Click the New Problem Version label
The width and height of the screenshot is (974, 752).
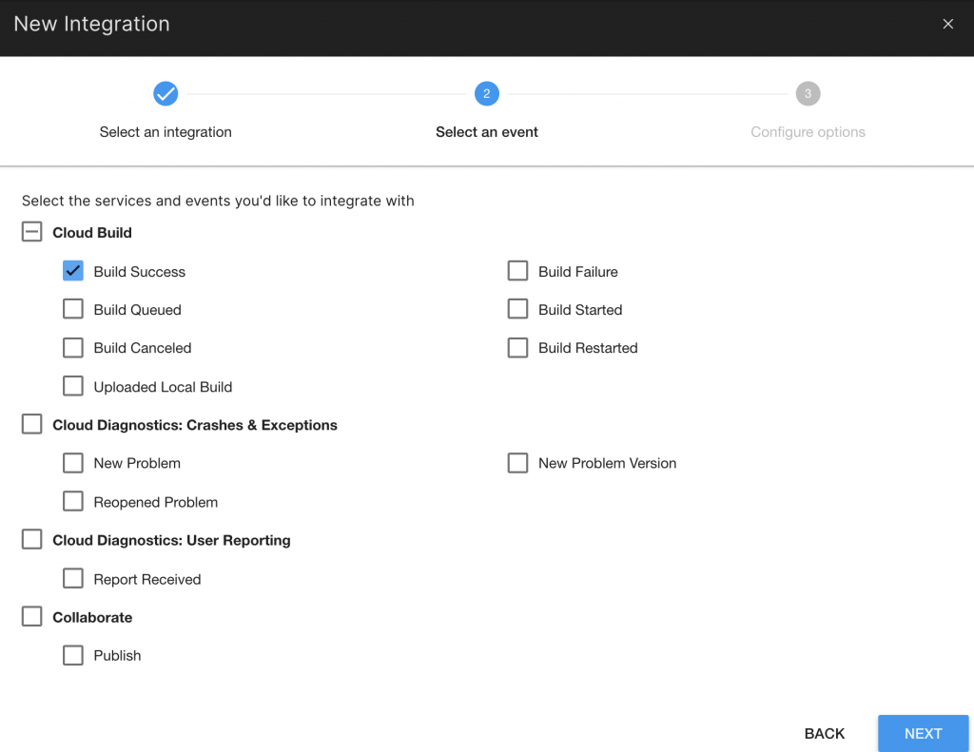pos(607,463)
